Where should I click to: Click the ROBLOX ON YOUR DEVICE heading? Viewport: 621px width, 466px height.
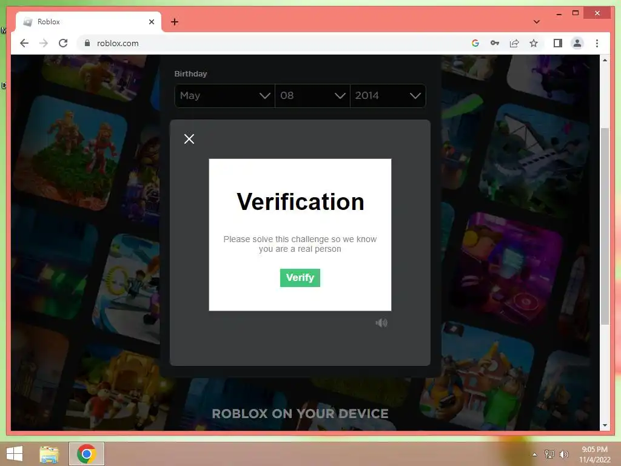300,414
